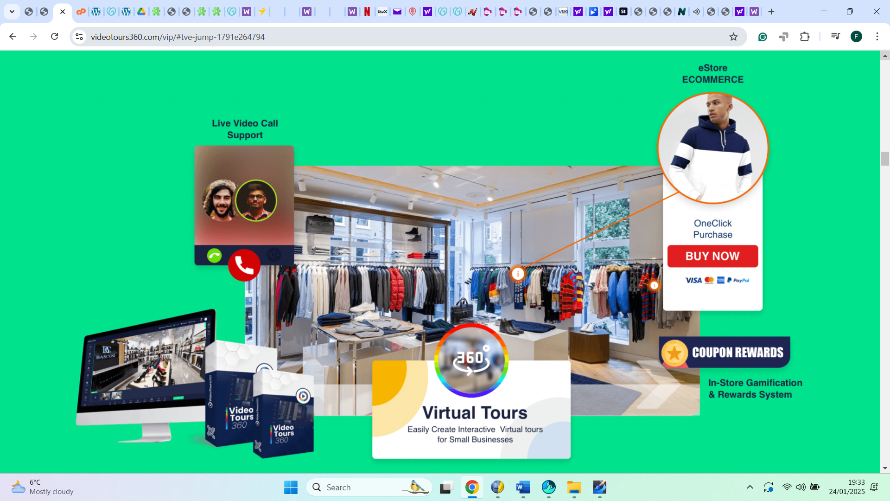Open a new tab with plus button
This screenshot has height=501, width=890.
point(771,12)
